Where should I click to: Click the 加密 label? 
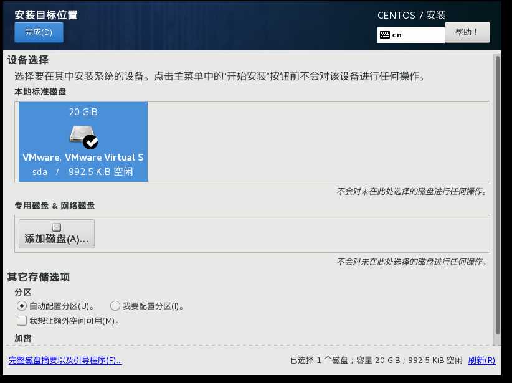(x=23, y=338)
